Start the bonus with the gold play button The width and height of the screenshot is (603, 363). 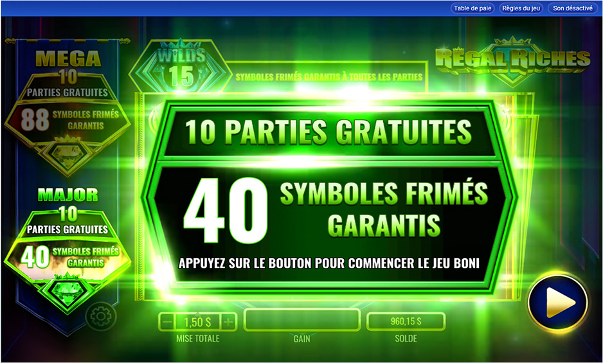(x=558, y=303)
